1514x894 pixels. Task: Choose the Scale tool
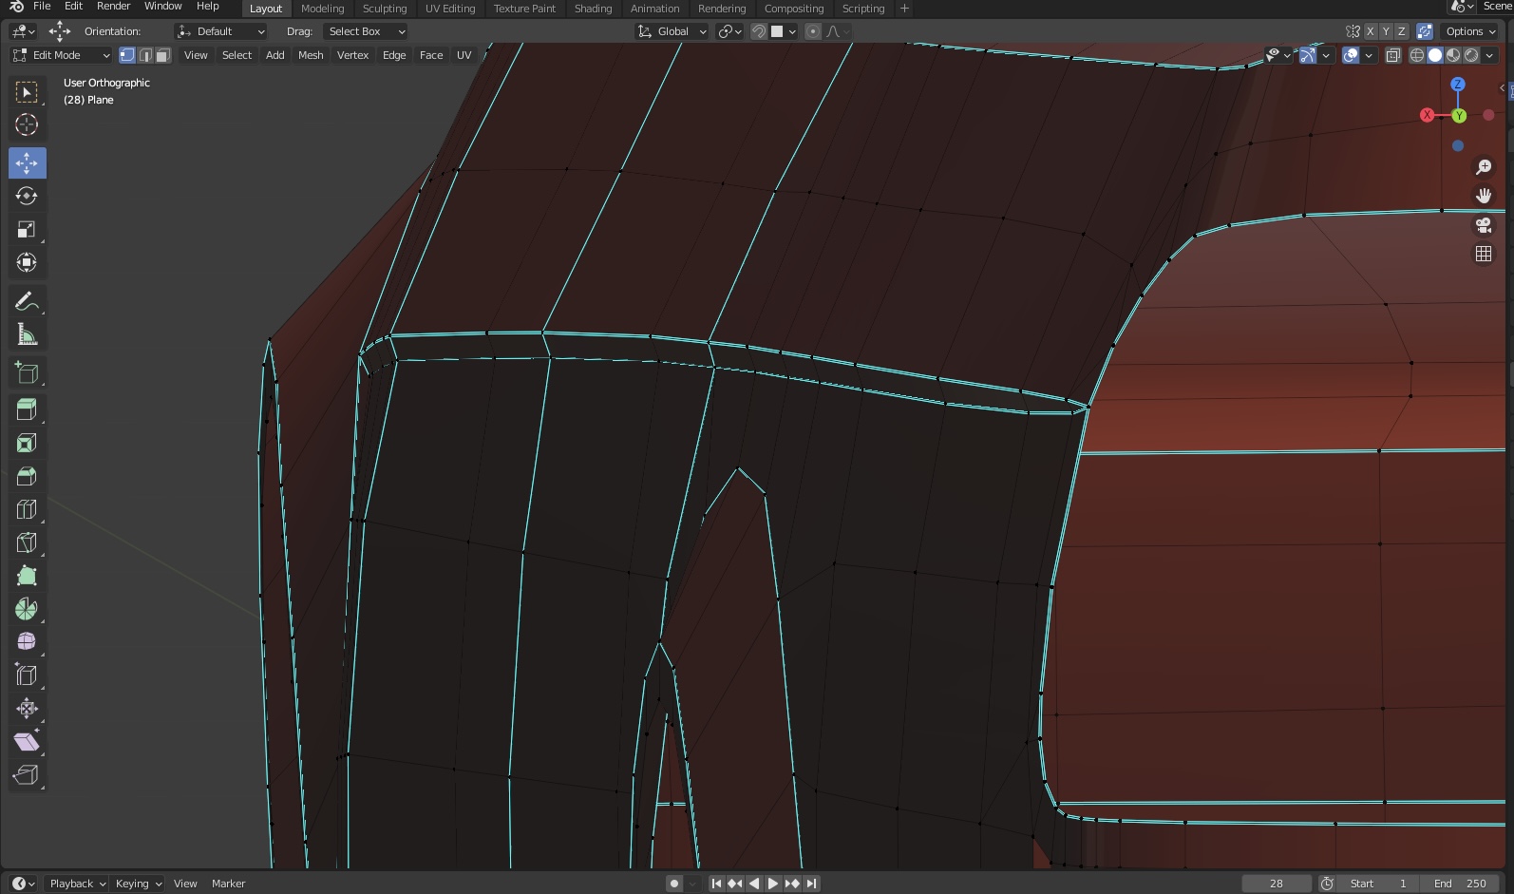(x=27, y=230)
